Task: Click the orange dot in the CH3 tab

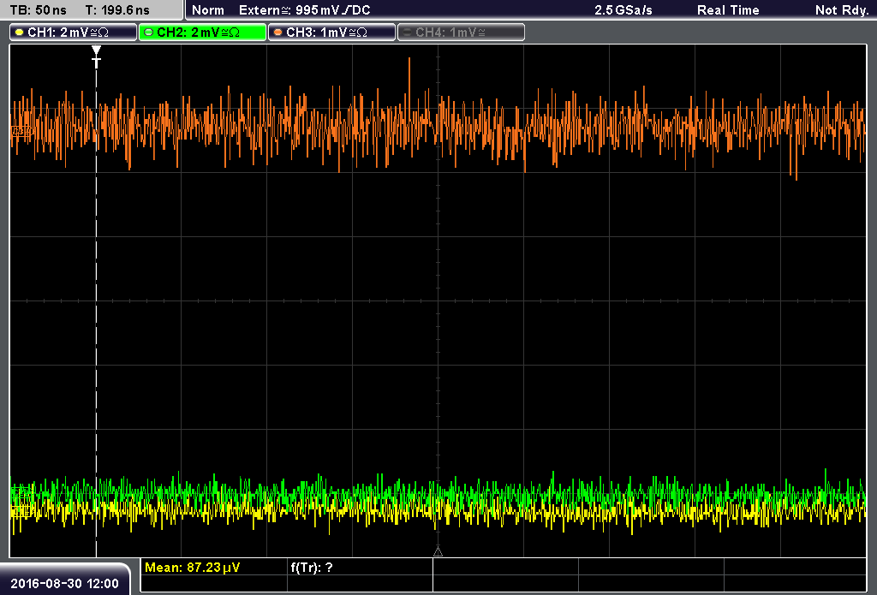Action: click(x=278, y=33)
